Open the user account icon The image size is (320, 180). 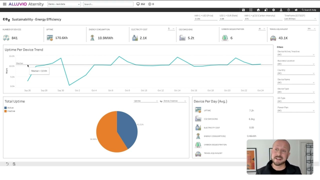click(x=281, y=10)
